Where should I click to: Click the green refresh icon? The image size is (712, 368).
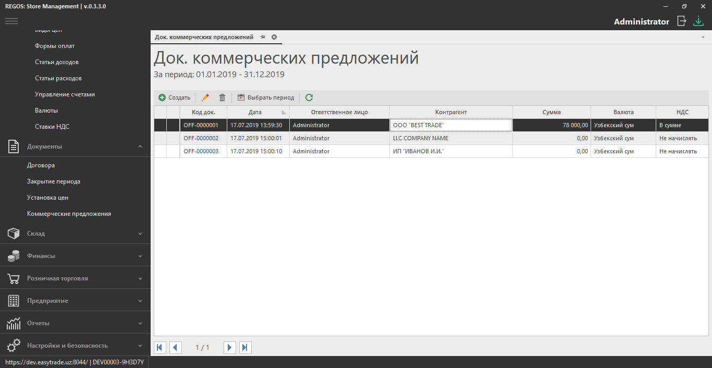pos(309,97)
